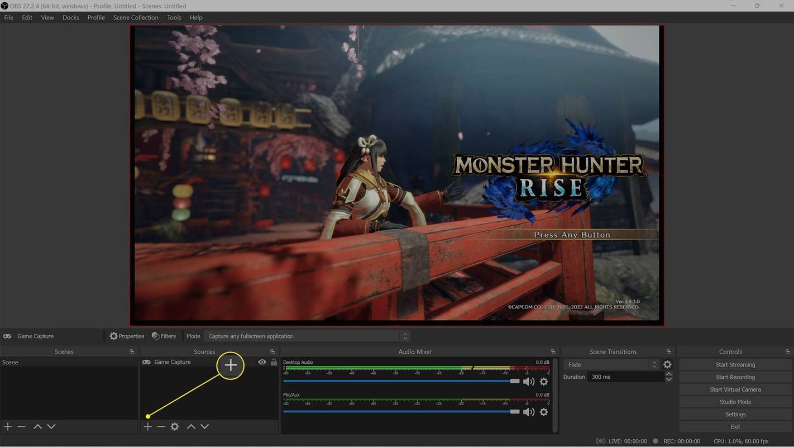Open the capture Mode dropdown
The height and width of the screenshot is (447, 794).
pos(307,336)
